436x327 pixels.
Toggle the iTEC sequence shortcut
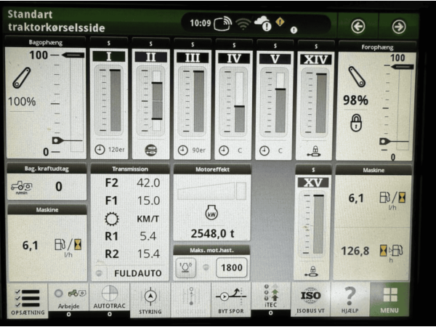coord(270,296)
